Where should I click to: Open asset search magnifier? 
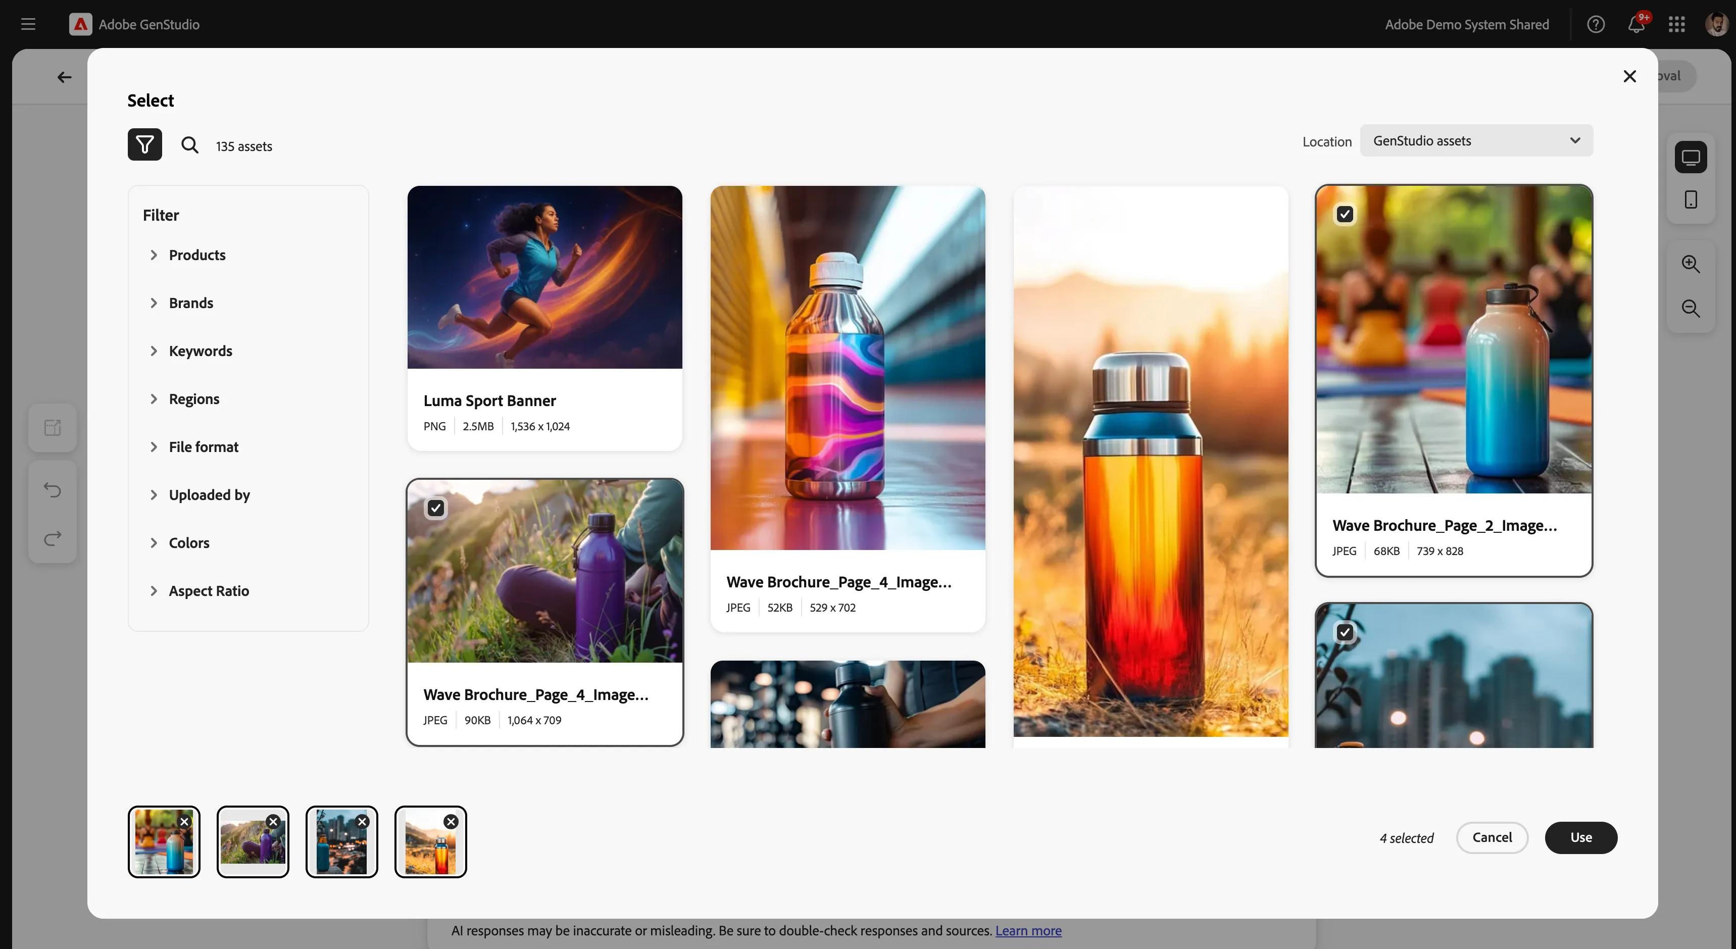click(x=190, y=145)
